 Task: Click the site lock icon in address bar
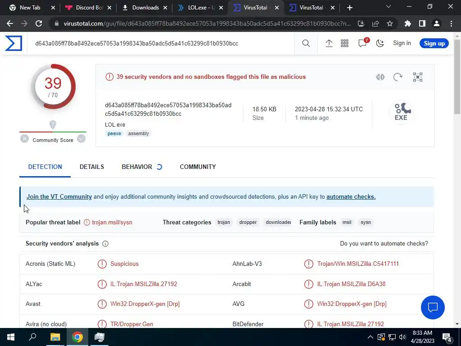57,23
